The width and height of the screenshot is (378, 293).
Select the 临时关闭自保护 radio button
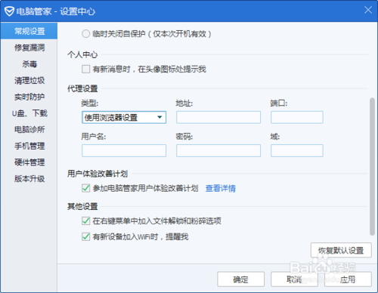(x=85, y=34)
